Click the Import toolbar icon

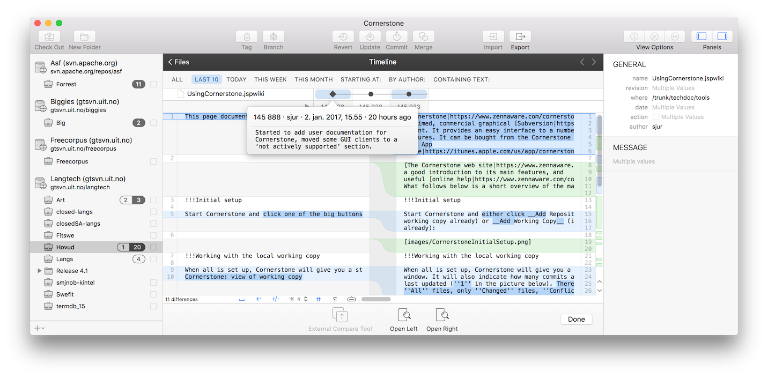493,36
